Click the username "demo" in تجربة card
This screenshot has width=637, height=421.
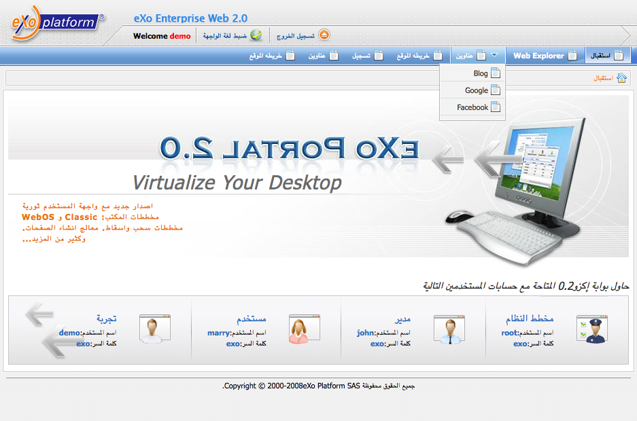[69, 333]
